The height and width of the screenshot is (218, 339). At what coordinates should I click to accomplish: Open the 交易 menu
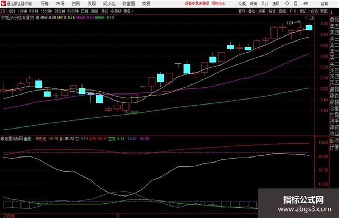(x=146, y=4)
